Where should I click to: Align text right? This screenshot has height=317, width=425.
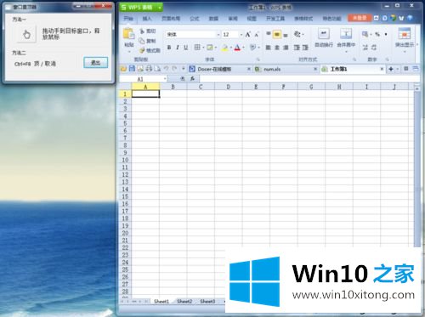coord(286,48)
